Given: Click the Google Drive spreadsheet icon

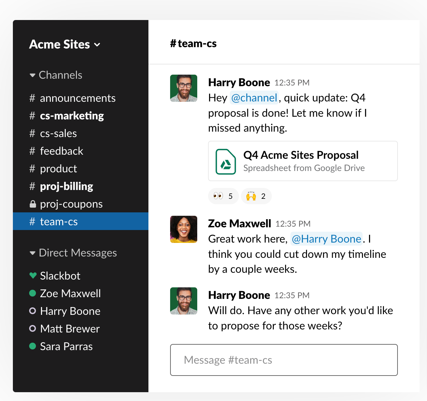Looking at the screenshot, I should pos(226,162).
